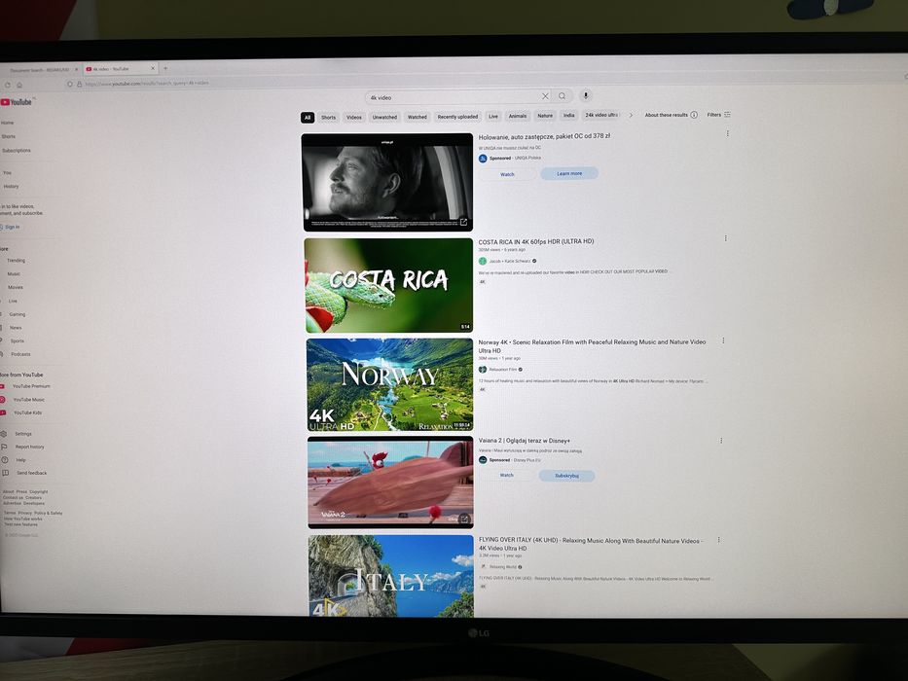This screenshot has width=908, height=681.
Task: Select the Live filter chip
Action: tap(492, 117)
